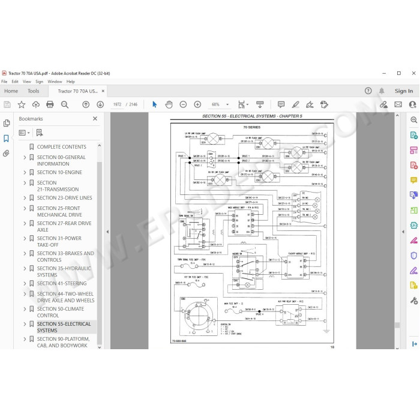Share a link to this file
The width and height of the screenshot is (420, 420).
383,104
